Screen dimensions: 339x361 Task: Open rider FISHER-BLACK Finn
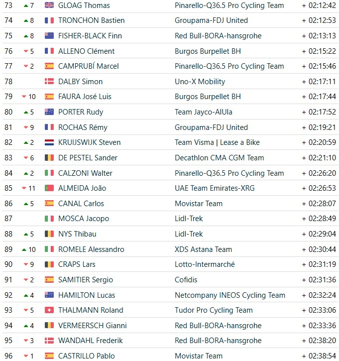(x=90, y=36)
